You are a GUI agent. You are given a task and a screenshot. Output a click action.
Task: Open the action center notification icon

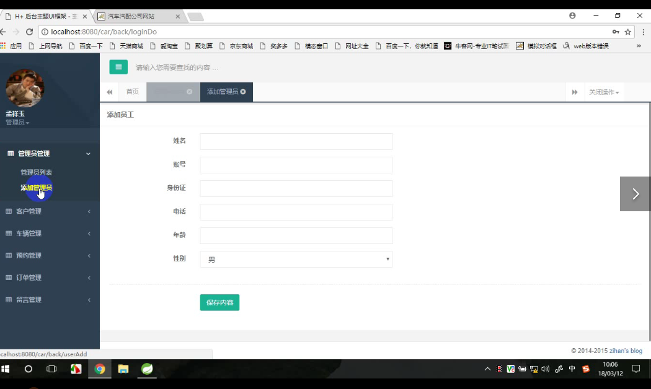click(x=635, y=369)
